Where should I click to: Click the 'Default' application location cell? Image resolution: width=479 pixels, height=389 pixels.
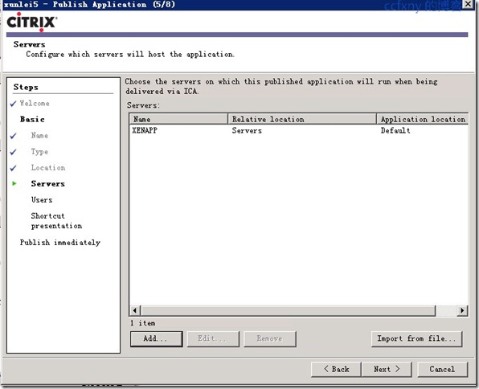395,131
